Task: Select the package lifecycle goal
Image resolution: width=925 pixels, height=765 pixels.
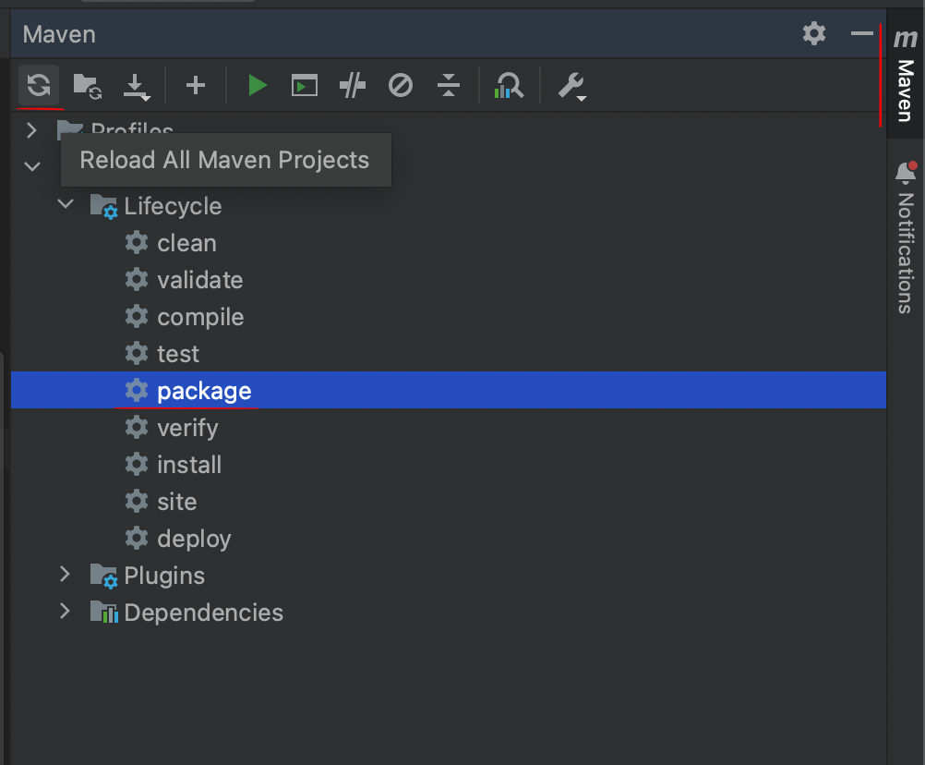Action: click(449, 390)
